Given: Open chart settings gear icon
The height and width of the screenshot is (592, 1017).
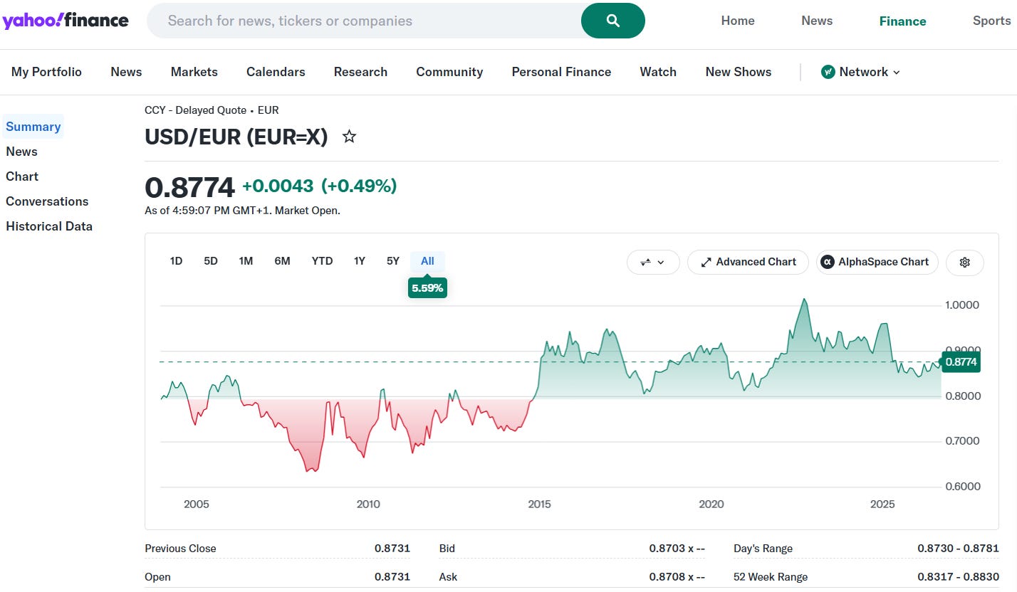Looking at the screenshot, I should tap(965, 262).
